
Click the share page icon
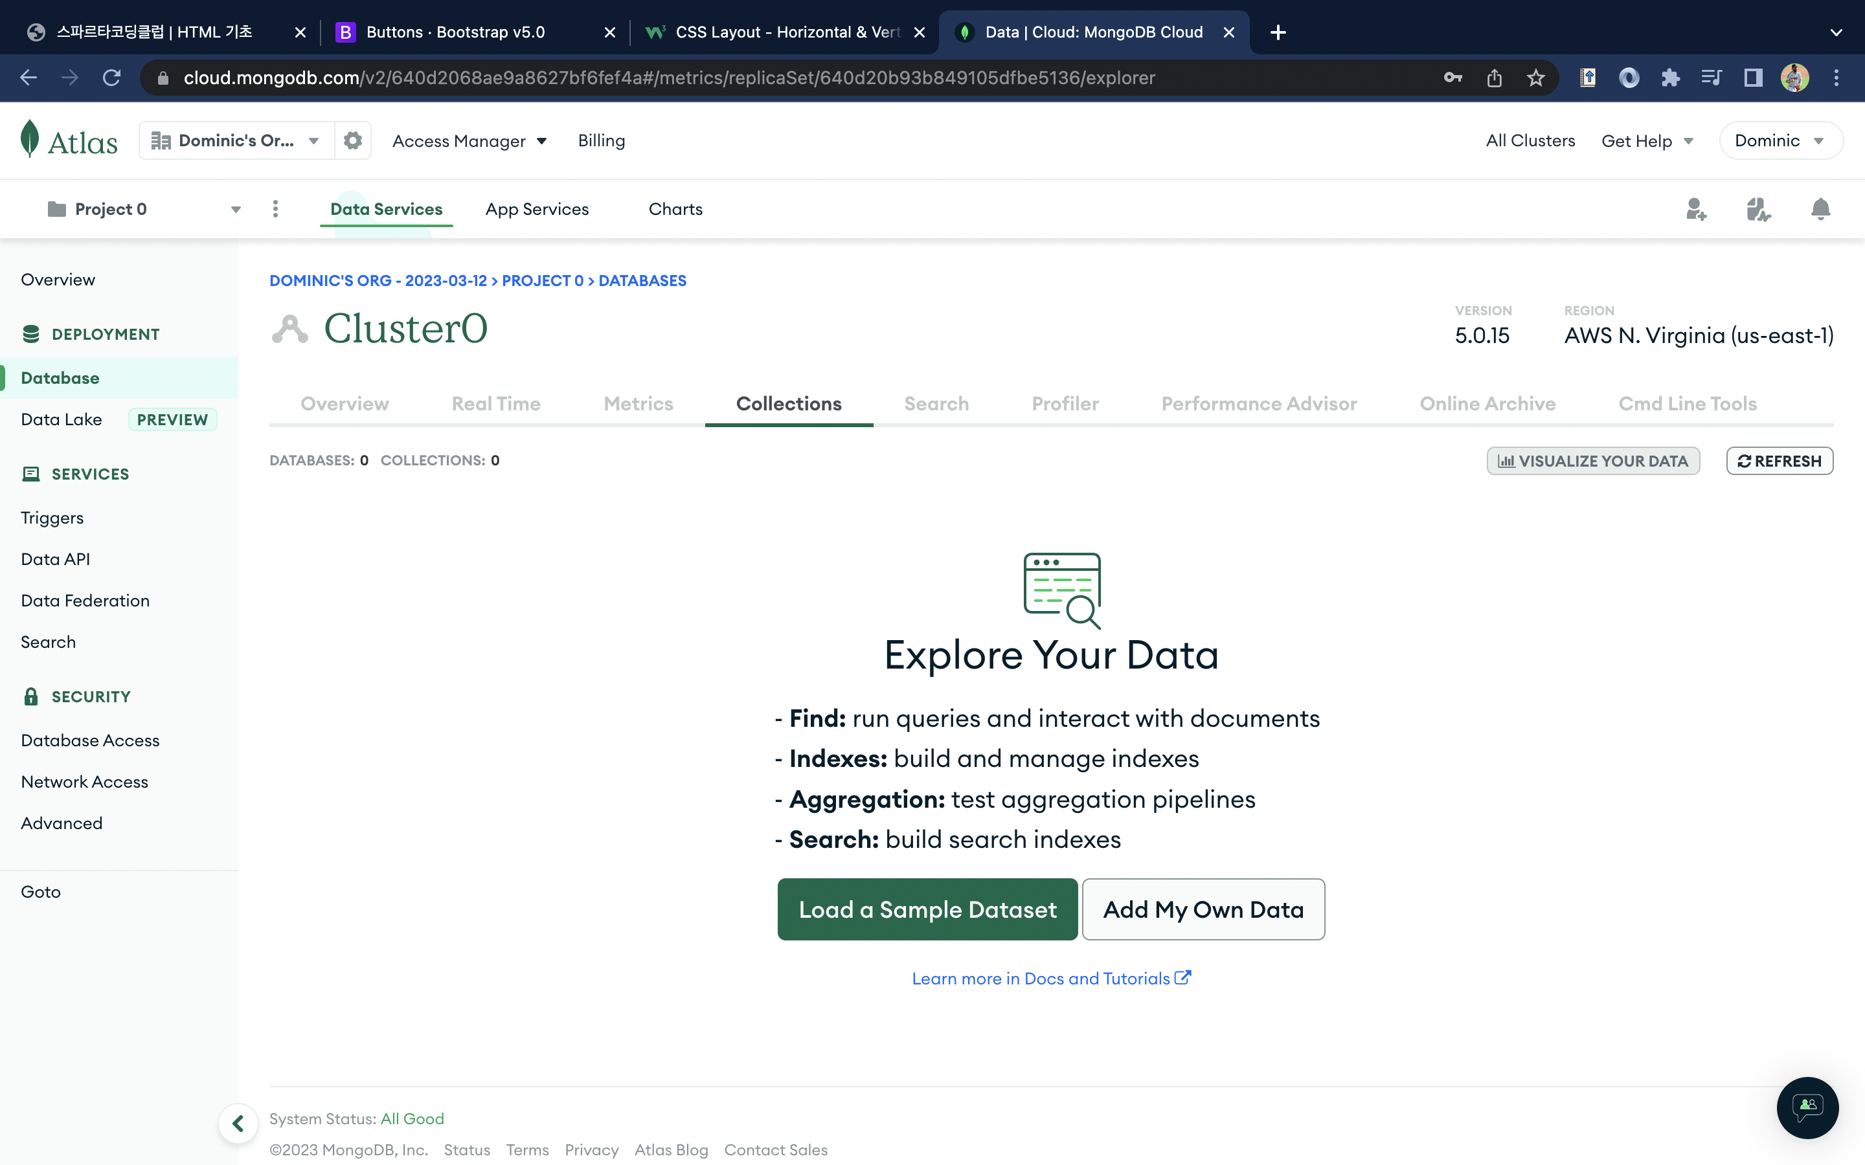point(1495,78)
